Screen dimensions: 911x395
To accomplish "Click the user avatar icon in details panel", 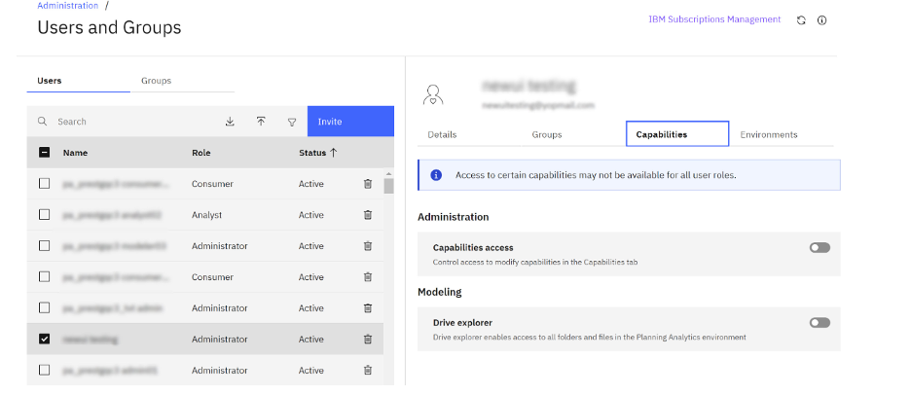I will click(433, 94).
